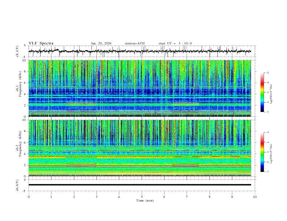
Task: Click the station=ATH label
Action: pyautogui.click(x=134, y=43)
